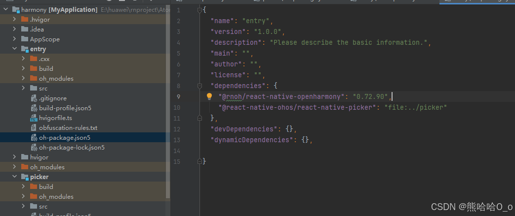Select the .gitignore file icon
515x216 pixels.
point(34,98)
